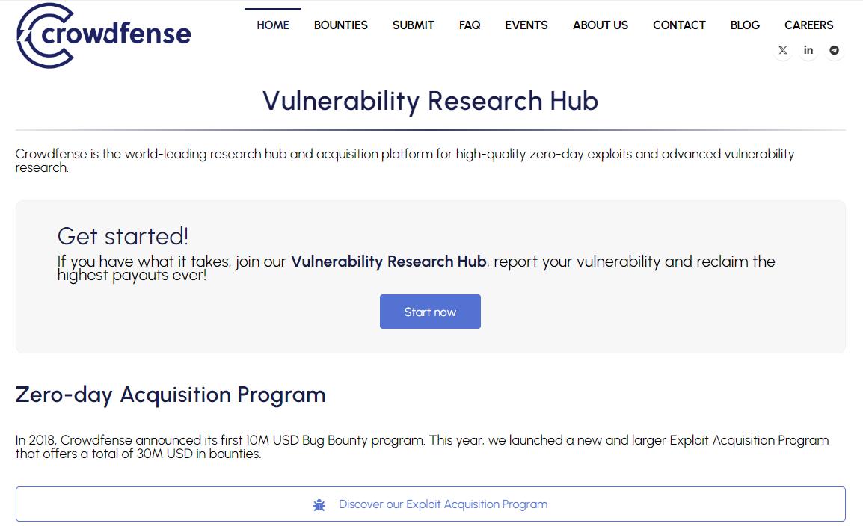Navigate to EVENTS
The width and height of the screenshot is (863, 526).
[x=526, y=25]
